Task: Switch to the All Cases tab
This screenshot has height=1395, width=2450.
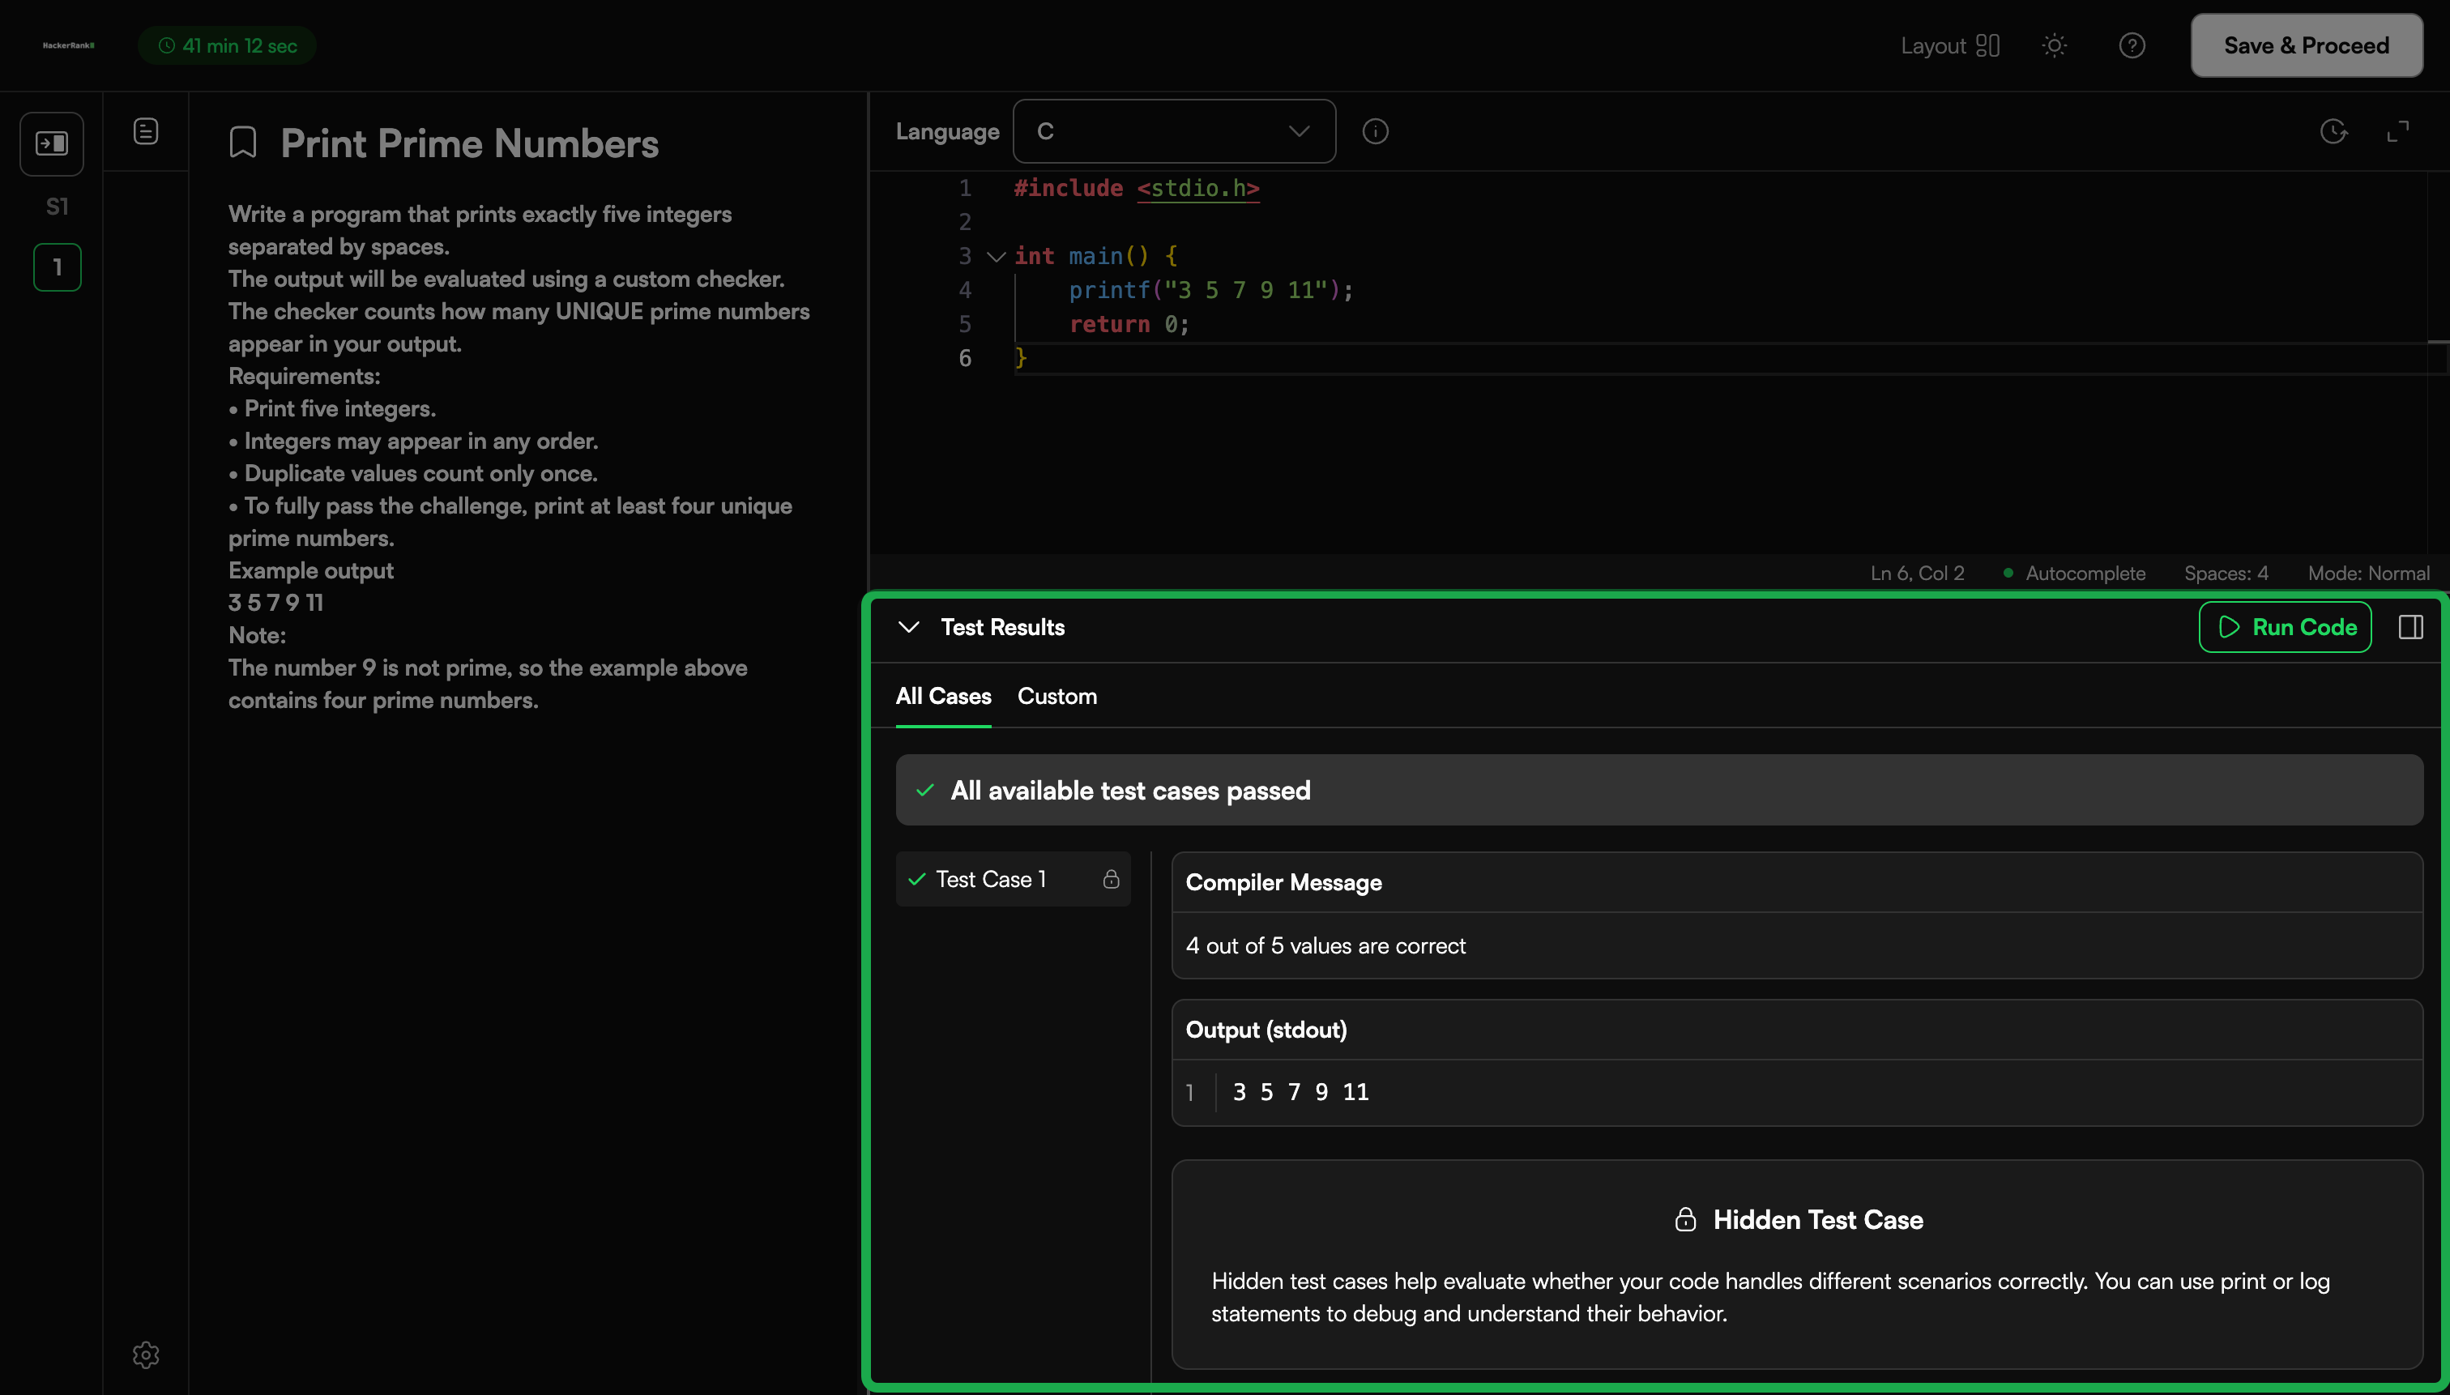Action: 943,697
